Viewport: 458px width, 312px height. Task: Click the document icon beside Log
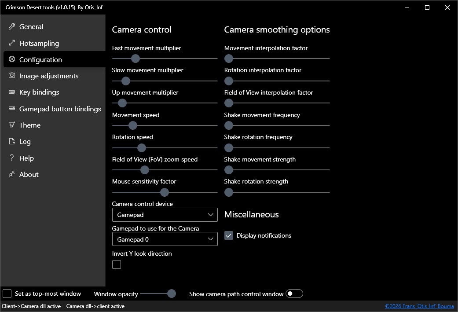[12, 141]
